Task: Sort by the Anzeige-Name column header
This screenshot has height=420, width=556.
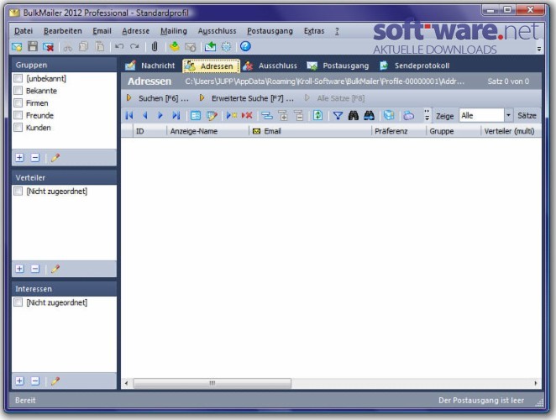Action: coord(207,131)
